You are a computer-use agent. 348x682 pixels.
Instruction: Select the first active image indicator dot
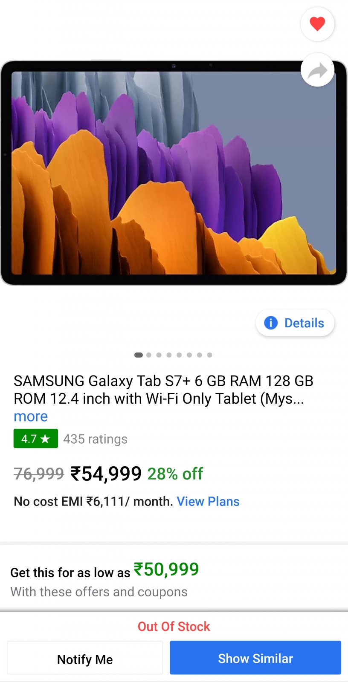tap(139, 355)
